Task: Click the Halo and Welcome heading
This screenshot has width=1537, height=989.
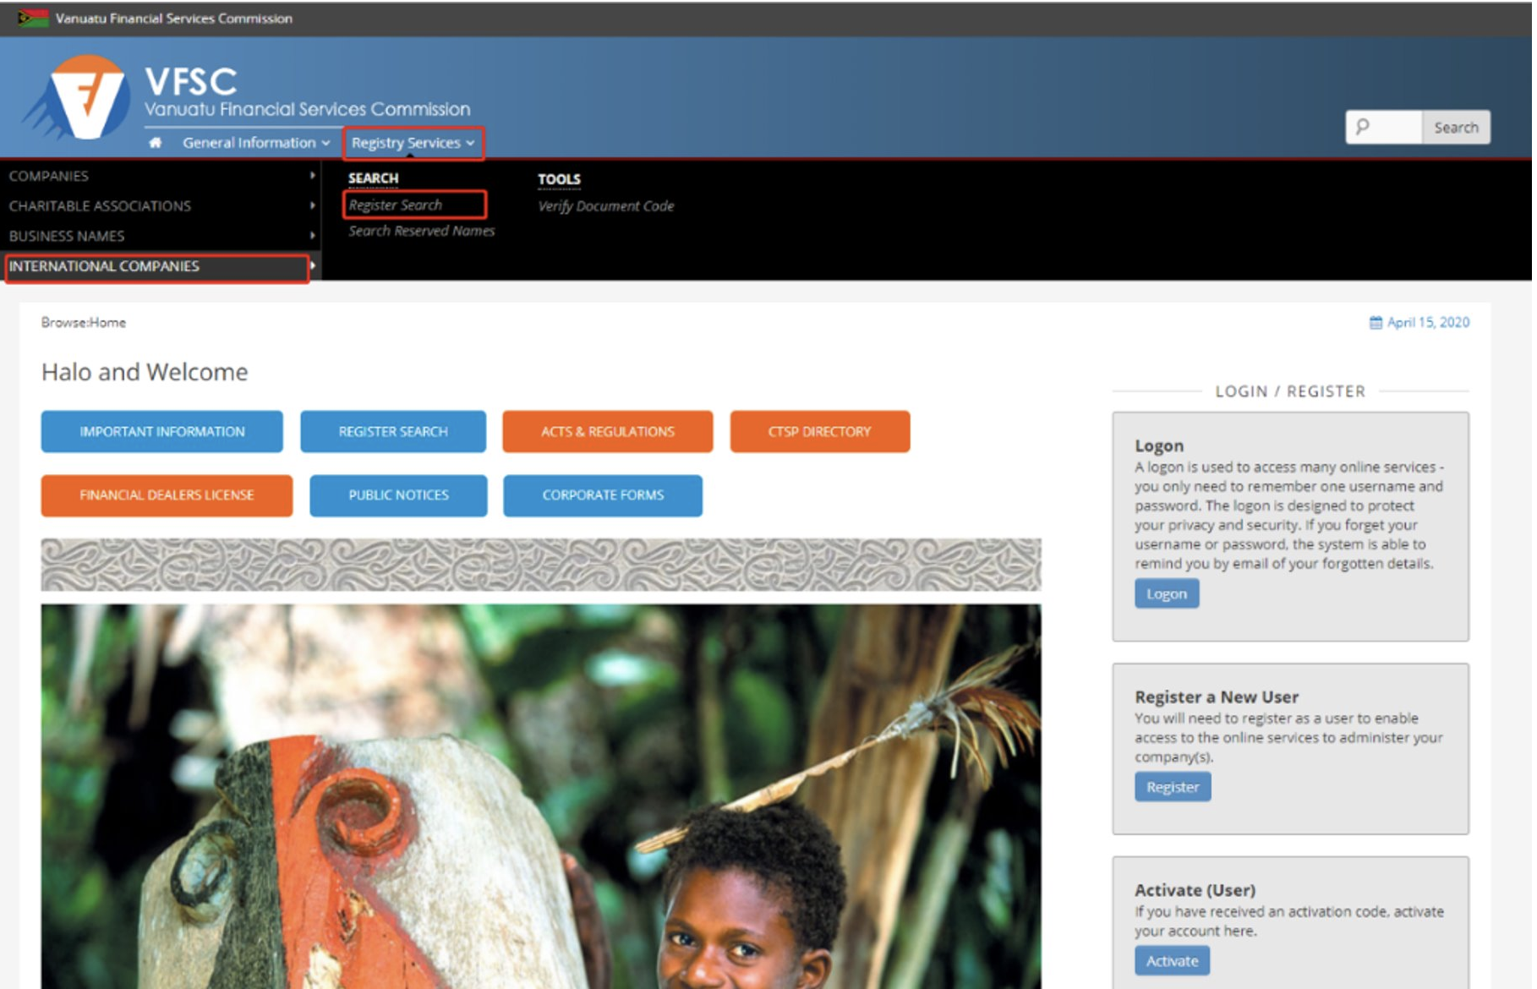Action: [145, 372]
